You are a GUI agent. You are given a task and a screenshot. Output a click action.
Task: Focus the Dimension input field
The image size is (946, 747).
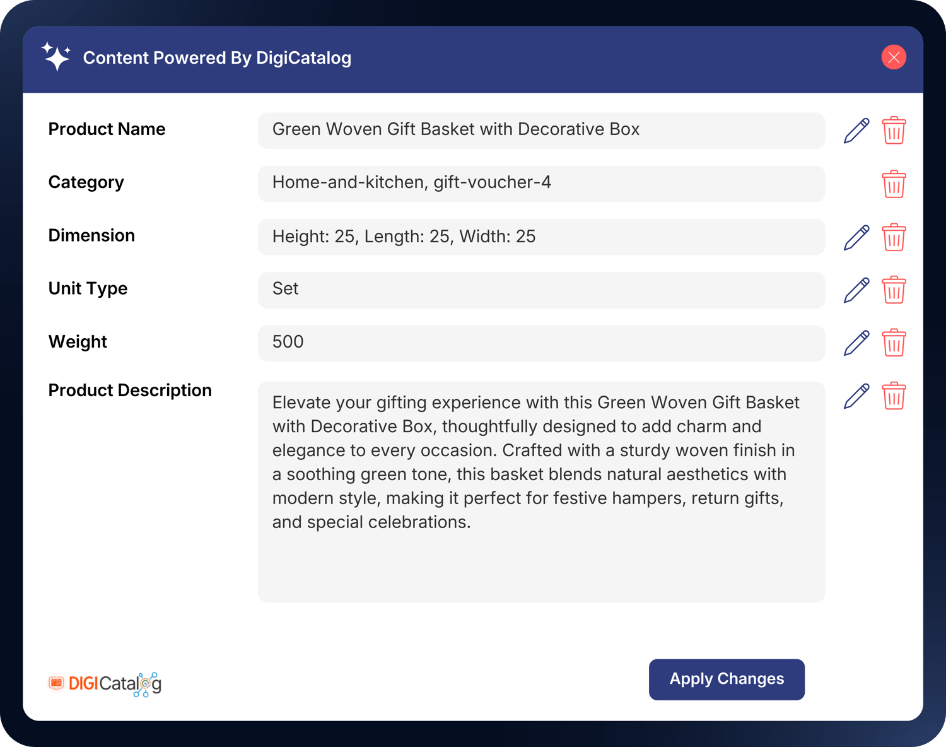tap(540, 237)
